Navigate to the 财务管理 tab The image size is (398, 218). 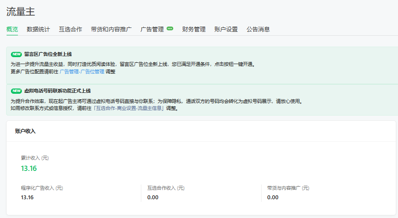coord(194,30)
